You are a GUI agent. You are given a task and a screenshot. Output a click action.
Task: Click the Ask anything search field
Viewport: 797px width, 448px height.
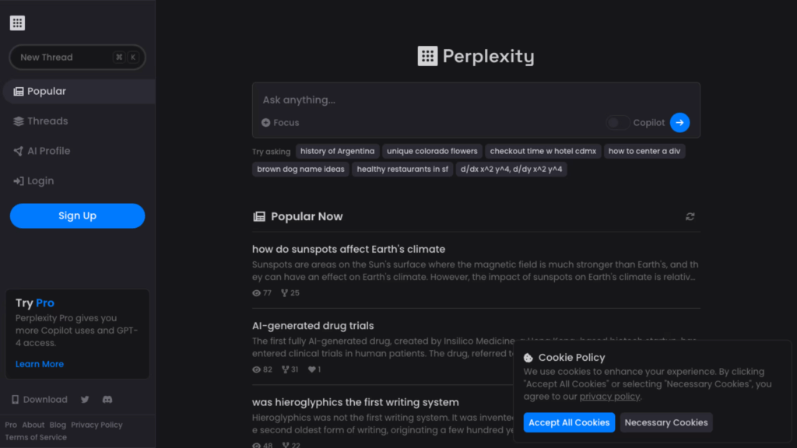tap(467, 100)
